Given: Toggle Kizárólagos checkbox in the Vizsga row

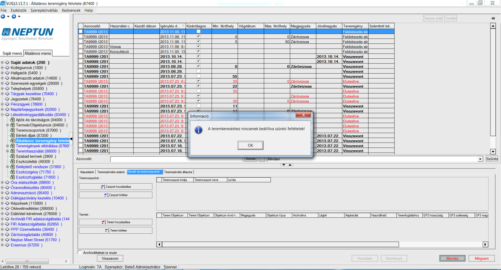Looking at the screenshot, I should [199, 46].
